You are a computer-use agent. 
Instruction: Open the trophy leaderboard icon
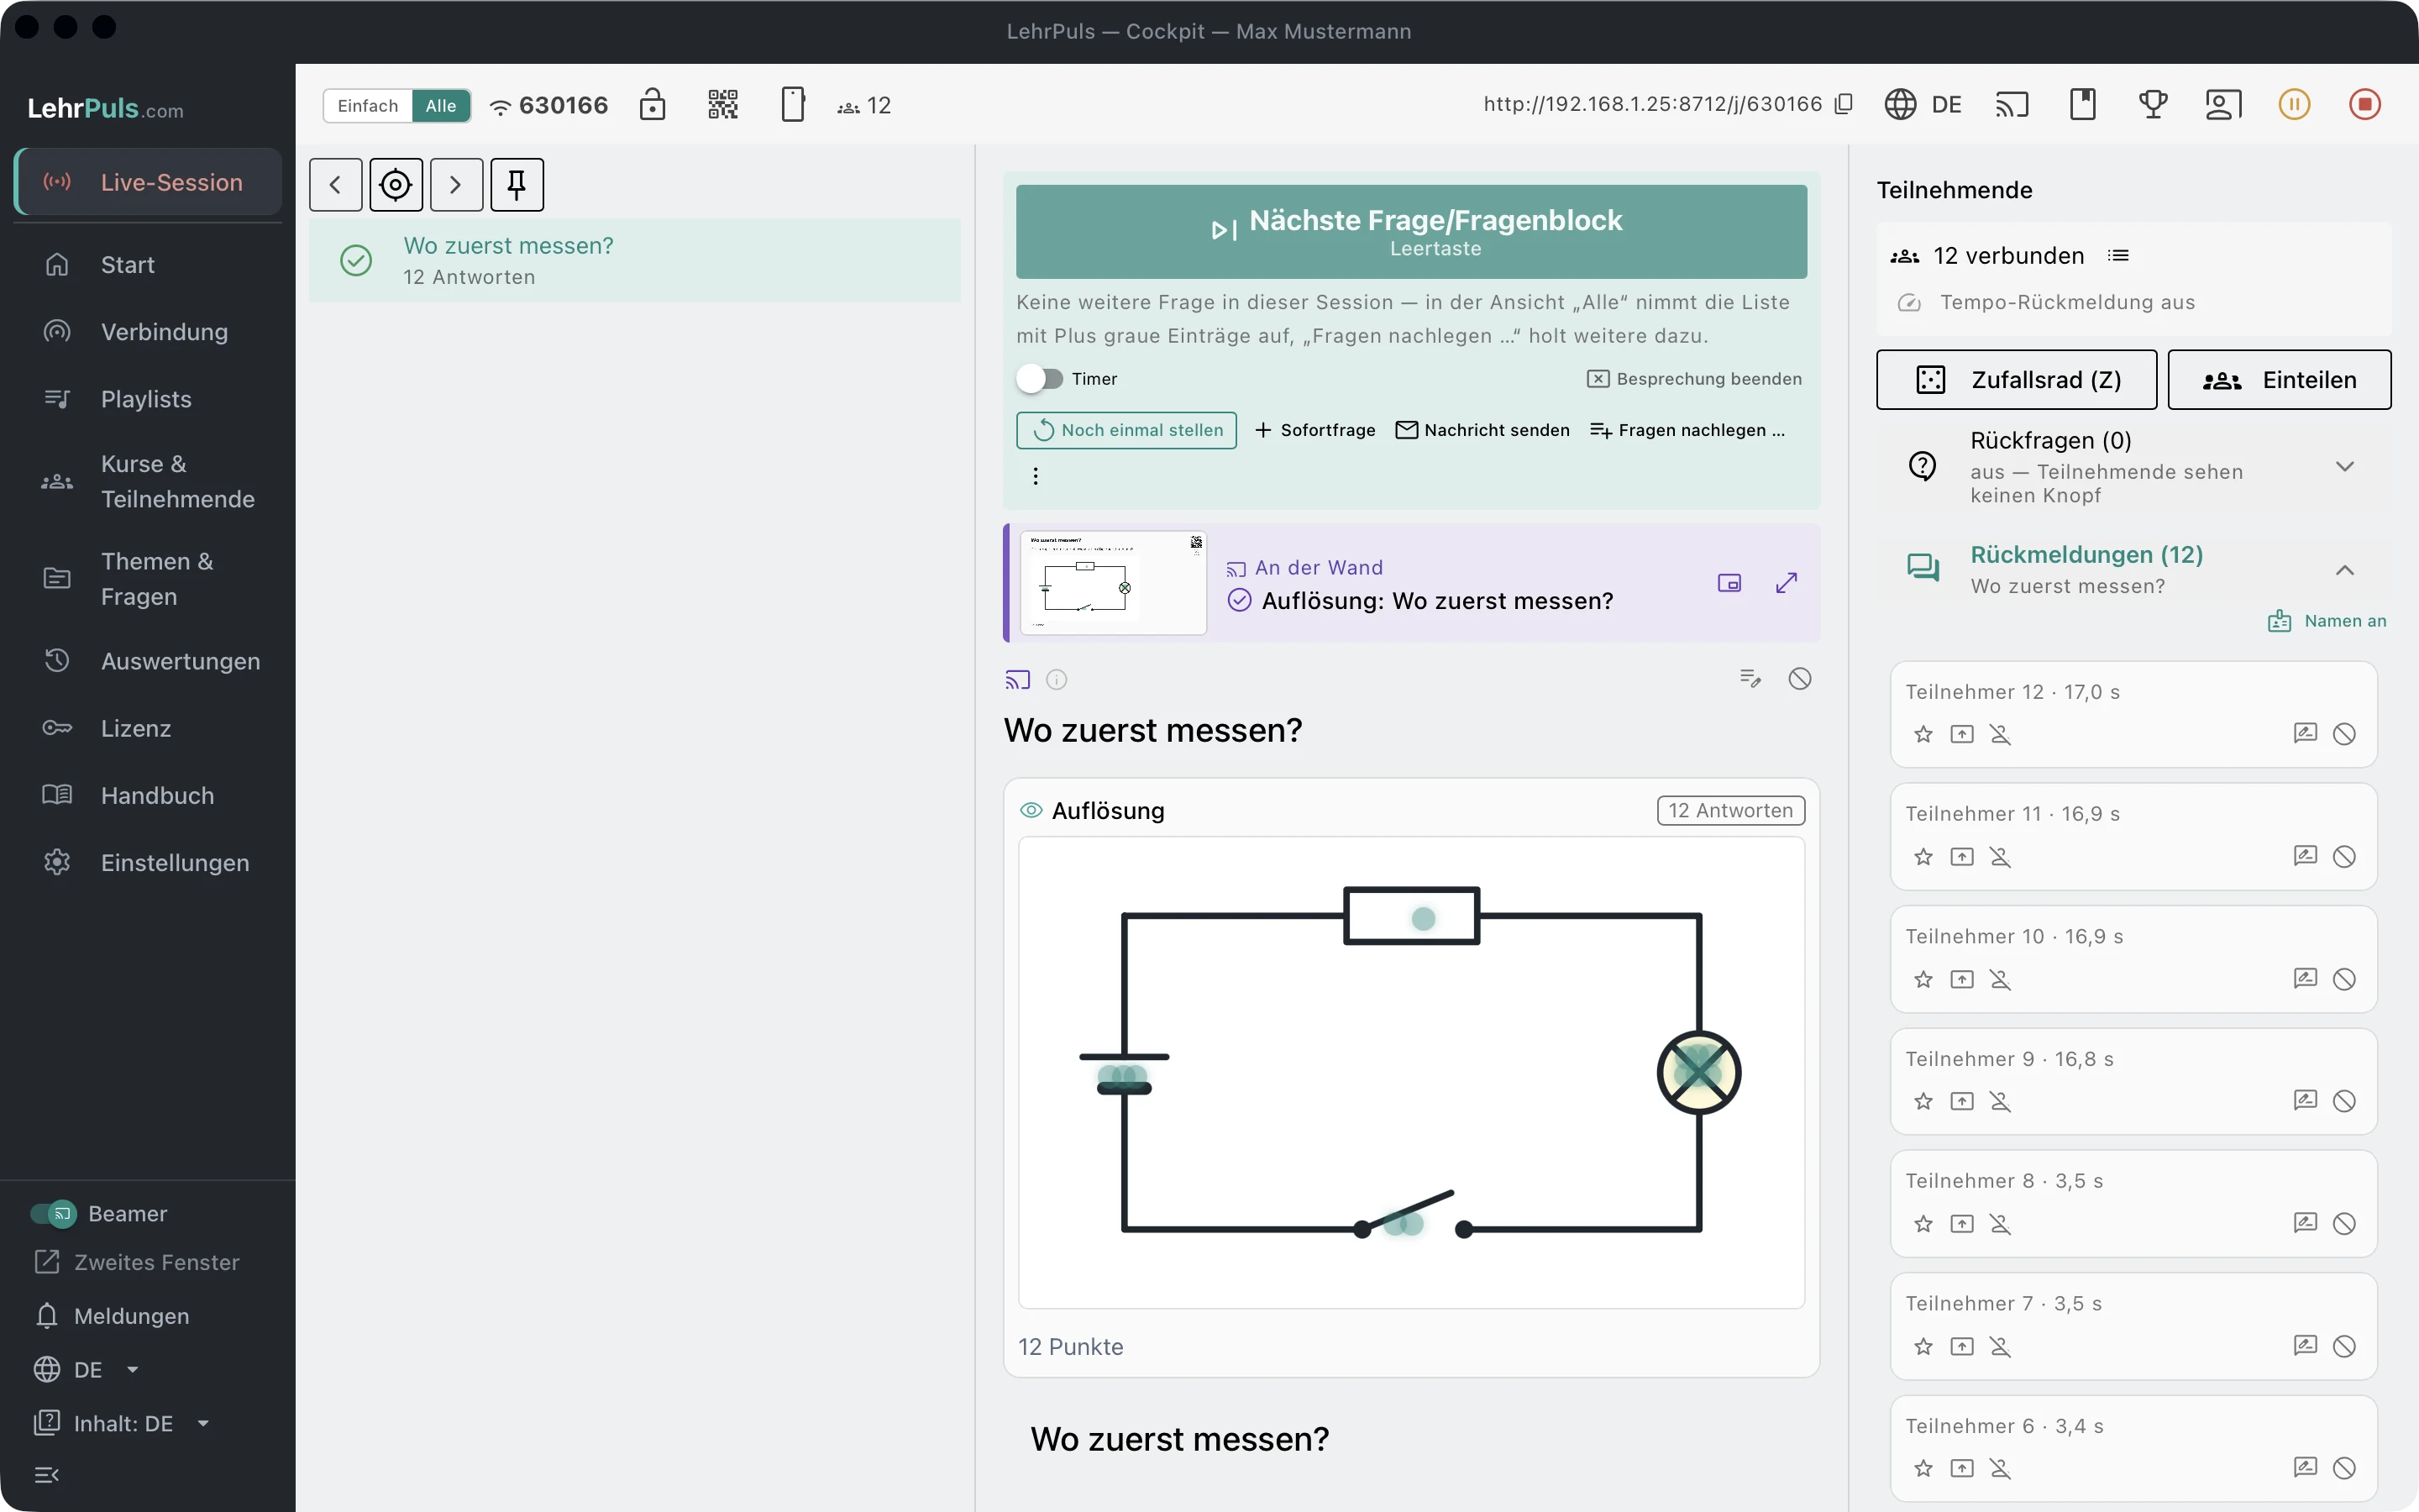click(x=2153, y=104)
